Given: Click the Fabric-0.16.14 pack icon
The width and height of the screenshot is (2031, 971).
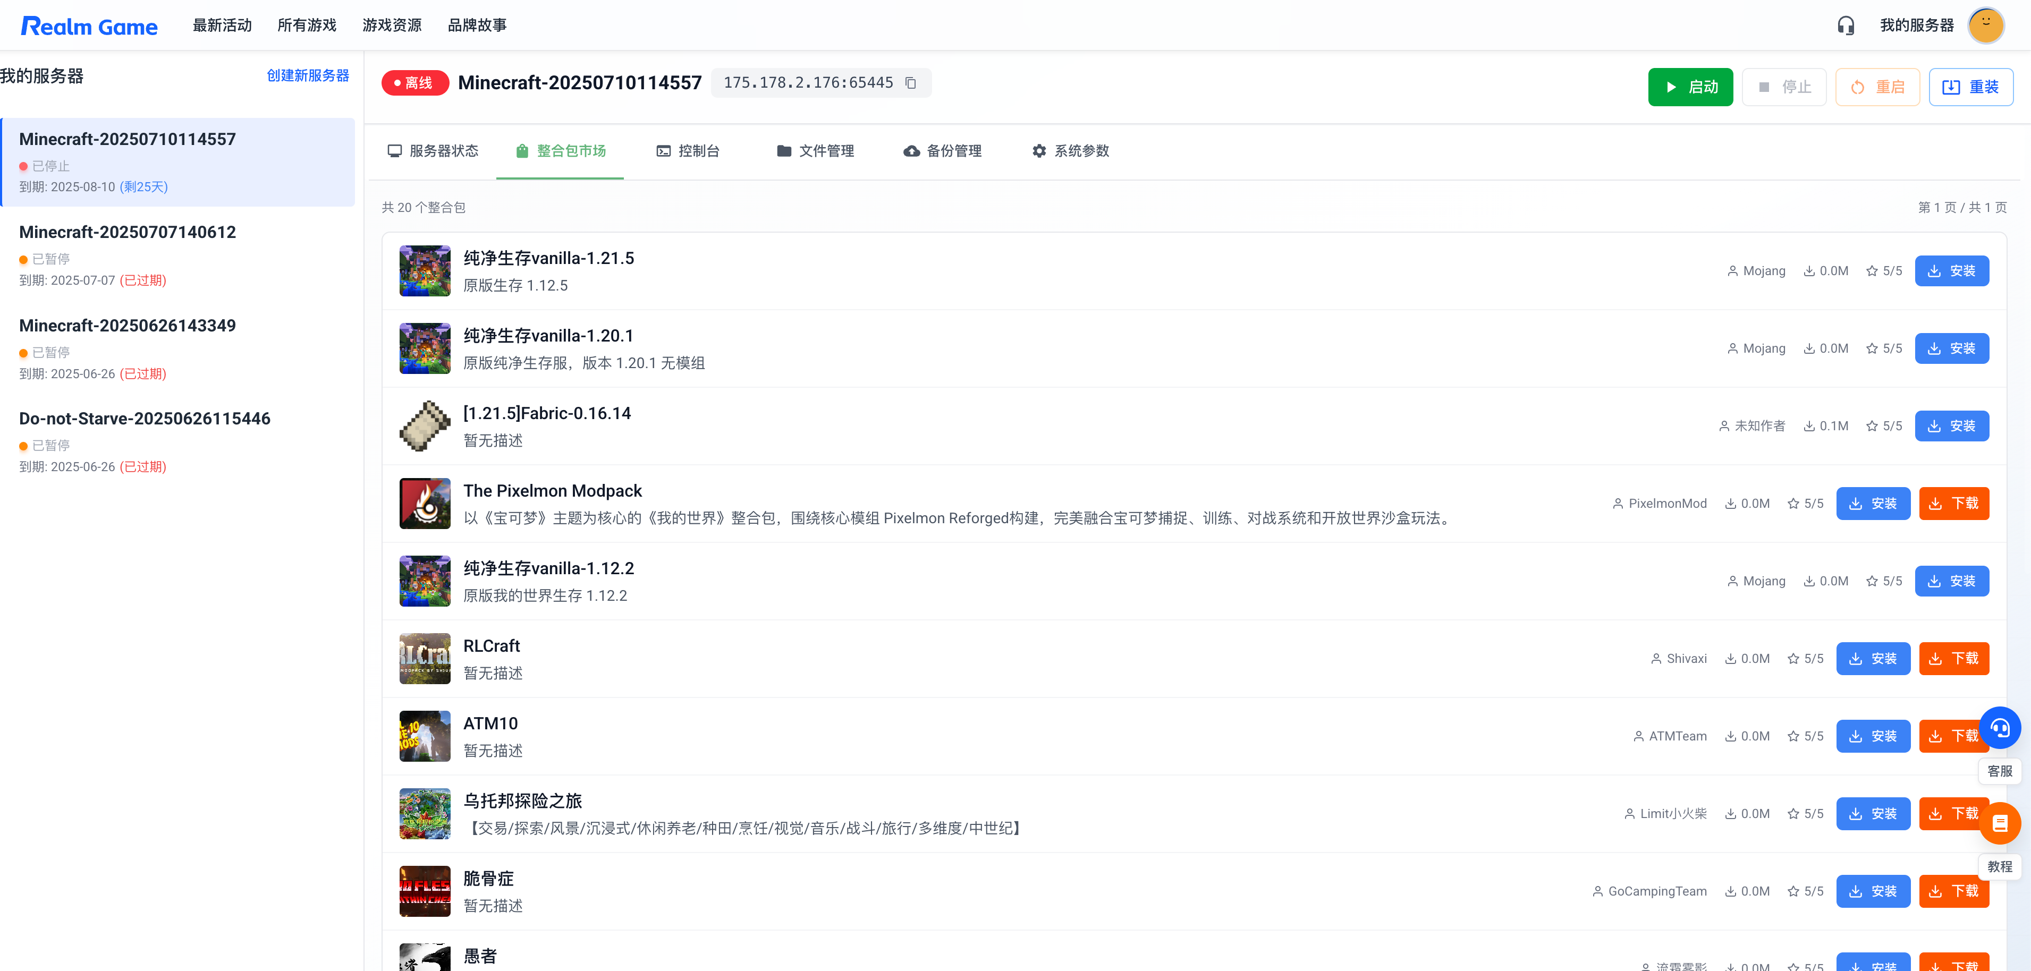Looking at the screenshot, I should click(x=425, y=427).
